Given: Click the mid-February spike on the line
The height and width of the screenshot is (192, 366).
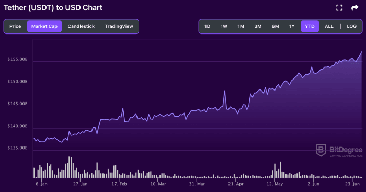Looking at the screenshot, I should click(x=123, y=108).
